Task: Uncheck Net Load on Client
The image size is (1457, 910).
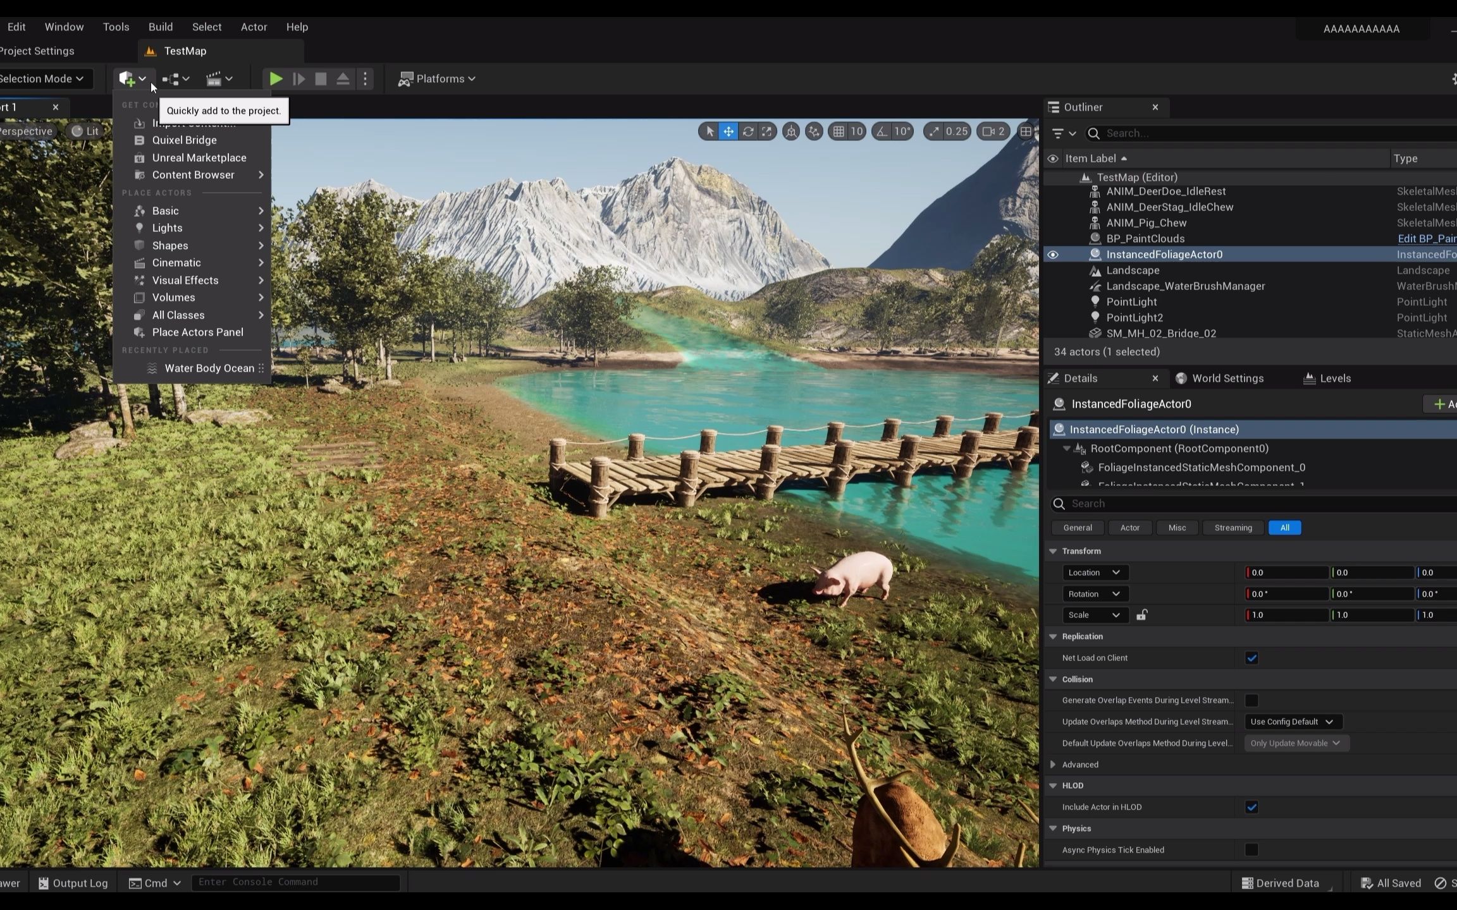Action: pyautogui.click(x=1251, y=658)
